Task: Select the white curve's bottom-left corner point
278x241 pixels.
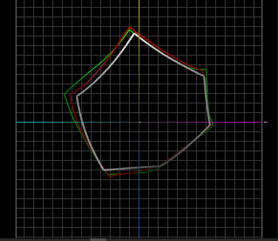Action: tap(104, 170)
